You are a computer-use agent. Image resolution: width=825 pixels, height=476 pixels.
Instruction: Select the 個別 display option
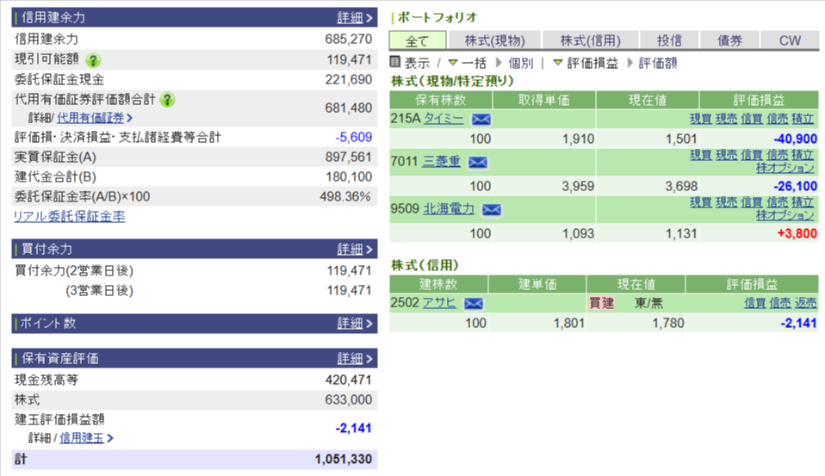point(520,63)
